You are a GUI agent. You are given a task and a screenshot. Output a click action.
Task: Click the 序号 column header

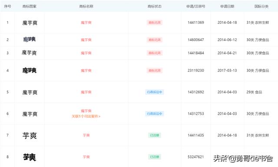click(7, 6)
